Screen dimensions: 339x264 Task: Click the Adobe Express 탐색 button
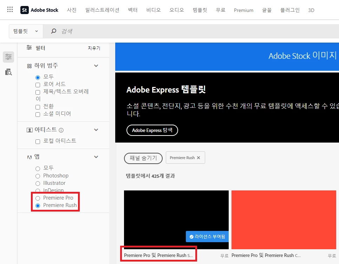click(x=152, y=130)
